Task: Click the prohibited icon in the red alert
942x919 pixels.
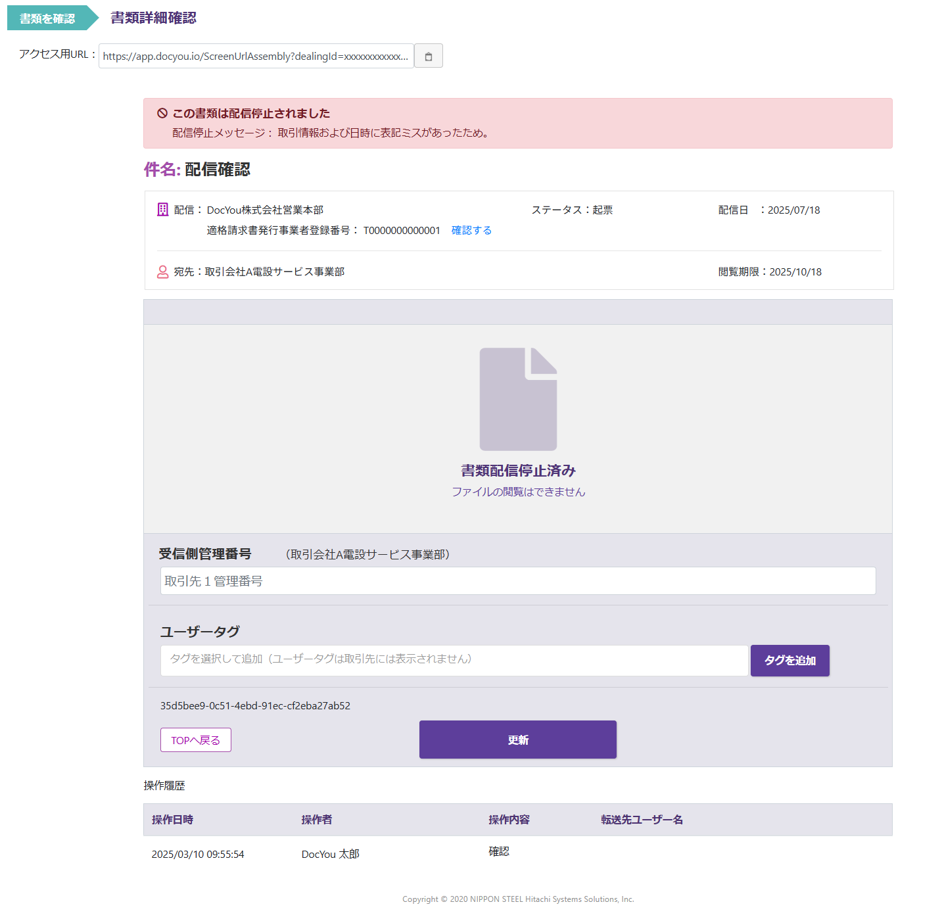Action: (162, 113)
